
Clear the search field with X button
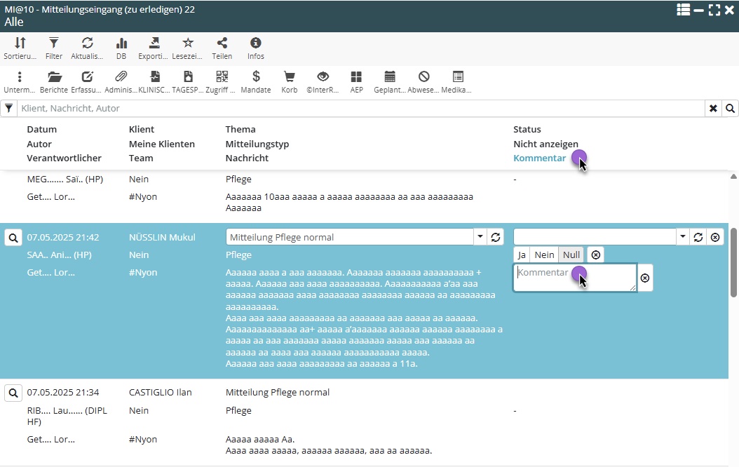(713, 109)
